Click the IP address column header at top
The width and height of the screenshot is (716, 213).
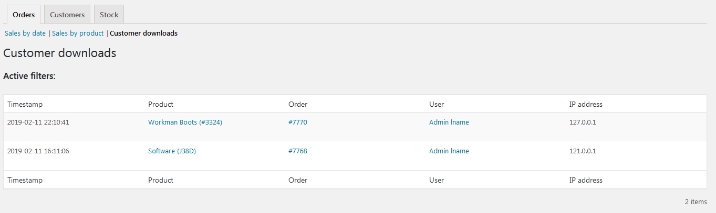pos(586,104)
